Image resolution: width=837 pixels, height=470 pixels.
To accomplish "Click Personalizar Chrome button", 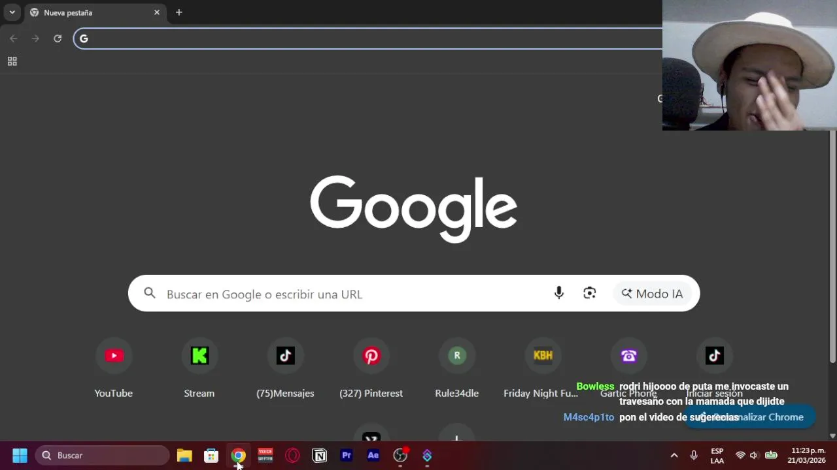I will (x=750, y=417).
